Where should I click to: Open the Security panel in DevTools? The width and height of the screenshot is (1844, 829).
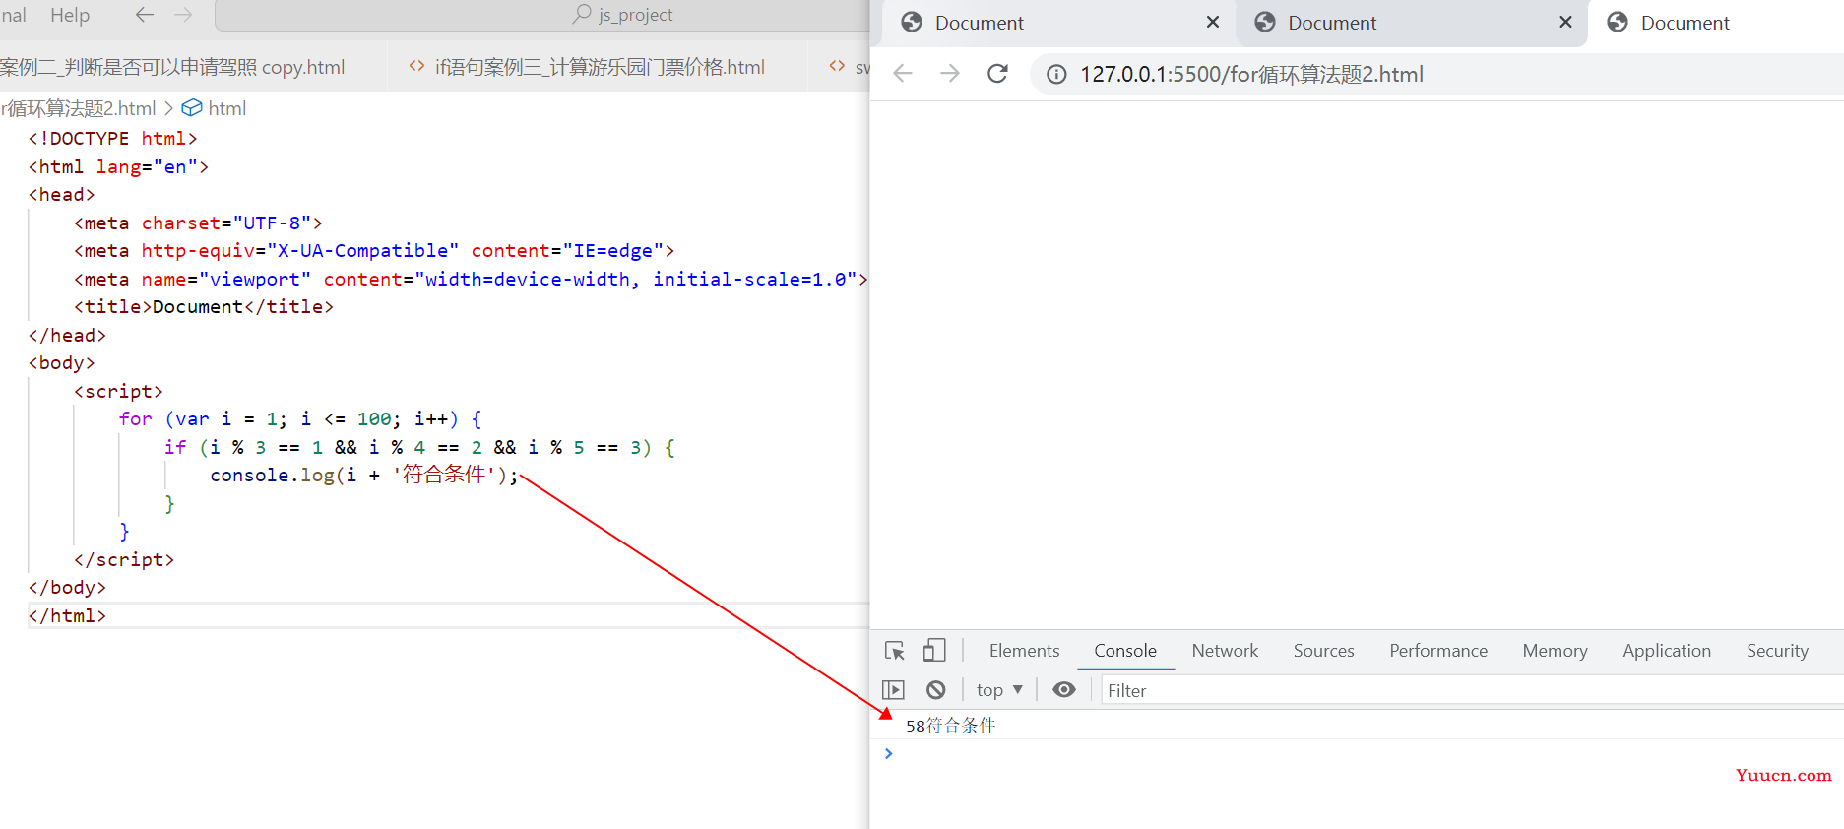(1777, 651)
